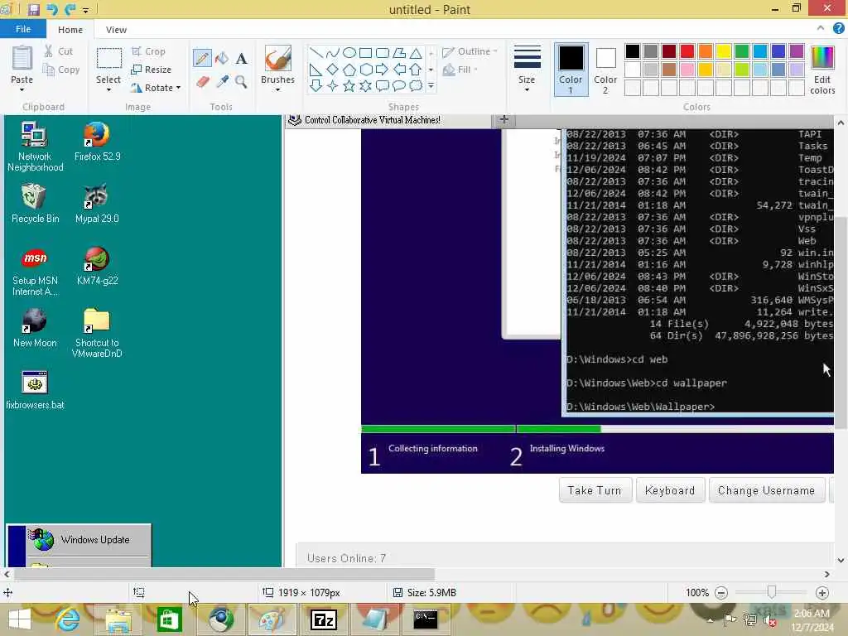The width and height of the screenshot is (848, 636).
Task: Click the Save icon in quick access toolbar
Action: coord(33,9)
